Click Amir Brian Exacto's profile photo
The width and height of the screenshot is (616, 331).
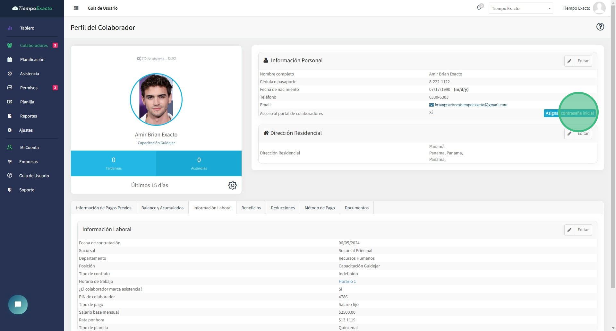pos(156,100)
